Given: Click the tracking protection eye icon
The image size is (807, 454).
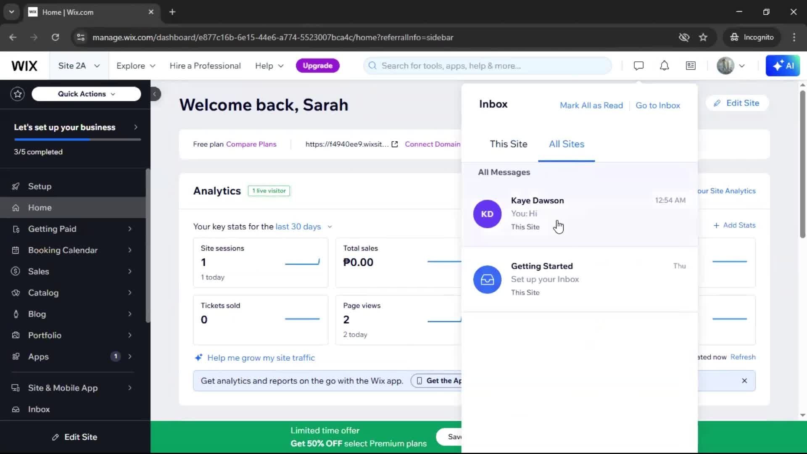Looking at the screenshot, I should 684,37.
